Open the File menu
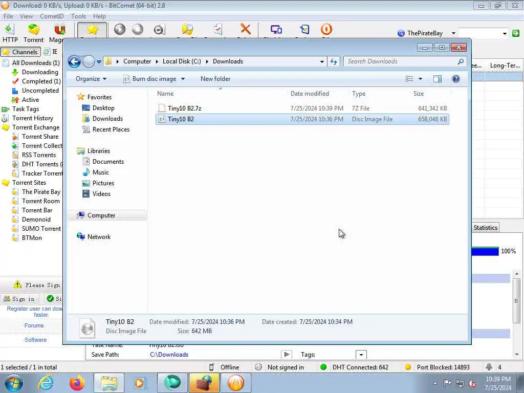This screenshot has height=393, width=524. (8, 16)
